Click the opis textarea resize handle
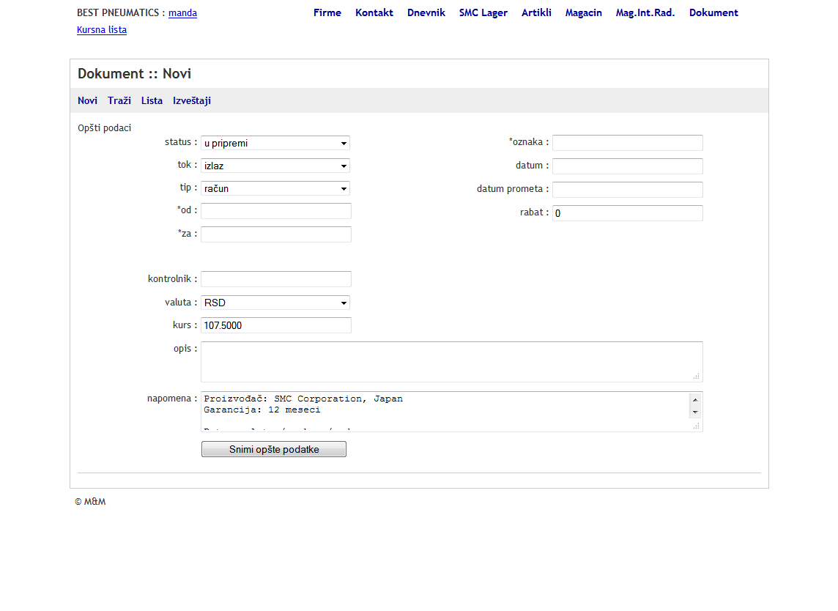The width and height of the screenshot is (838, 611). tap(697, 377)
